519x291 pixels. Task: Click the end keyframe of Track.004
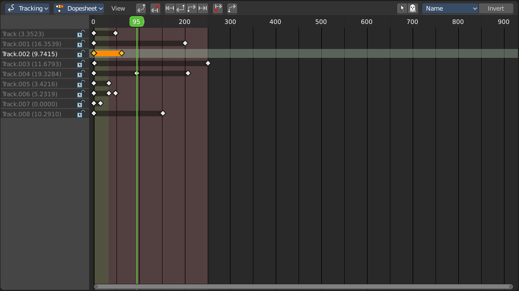[188, 73]
